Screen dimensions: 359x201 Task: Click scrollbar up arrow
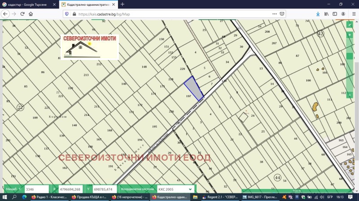(357, 21)
